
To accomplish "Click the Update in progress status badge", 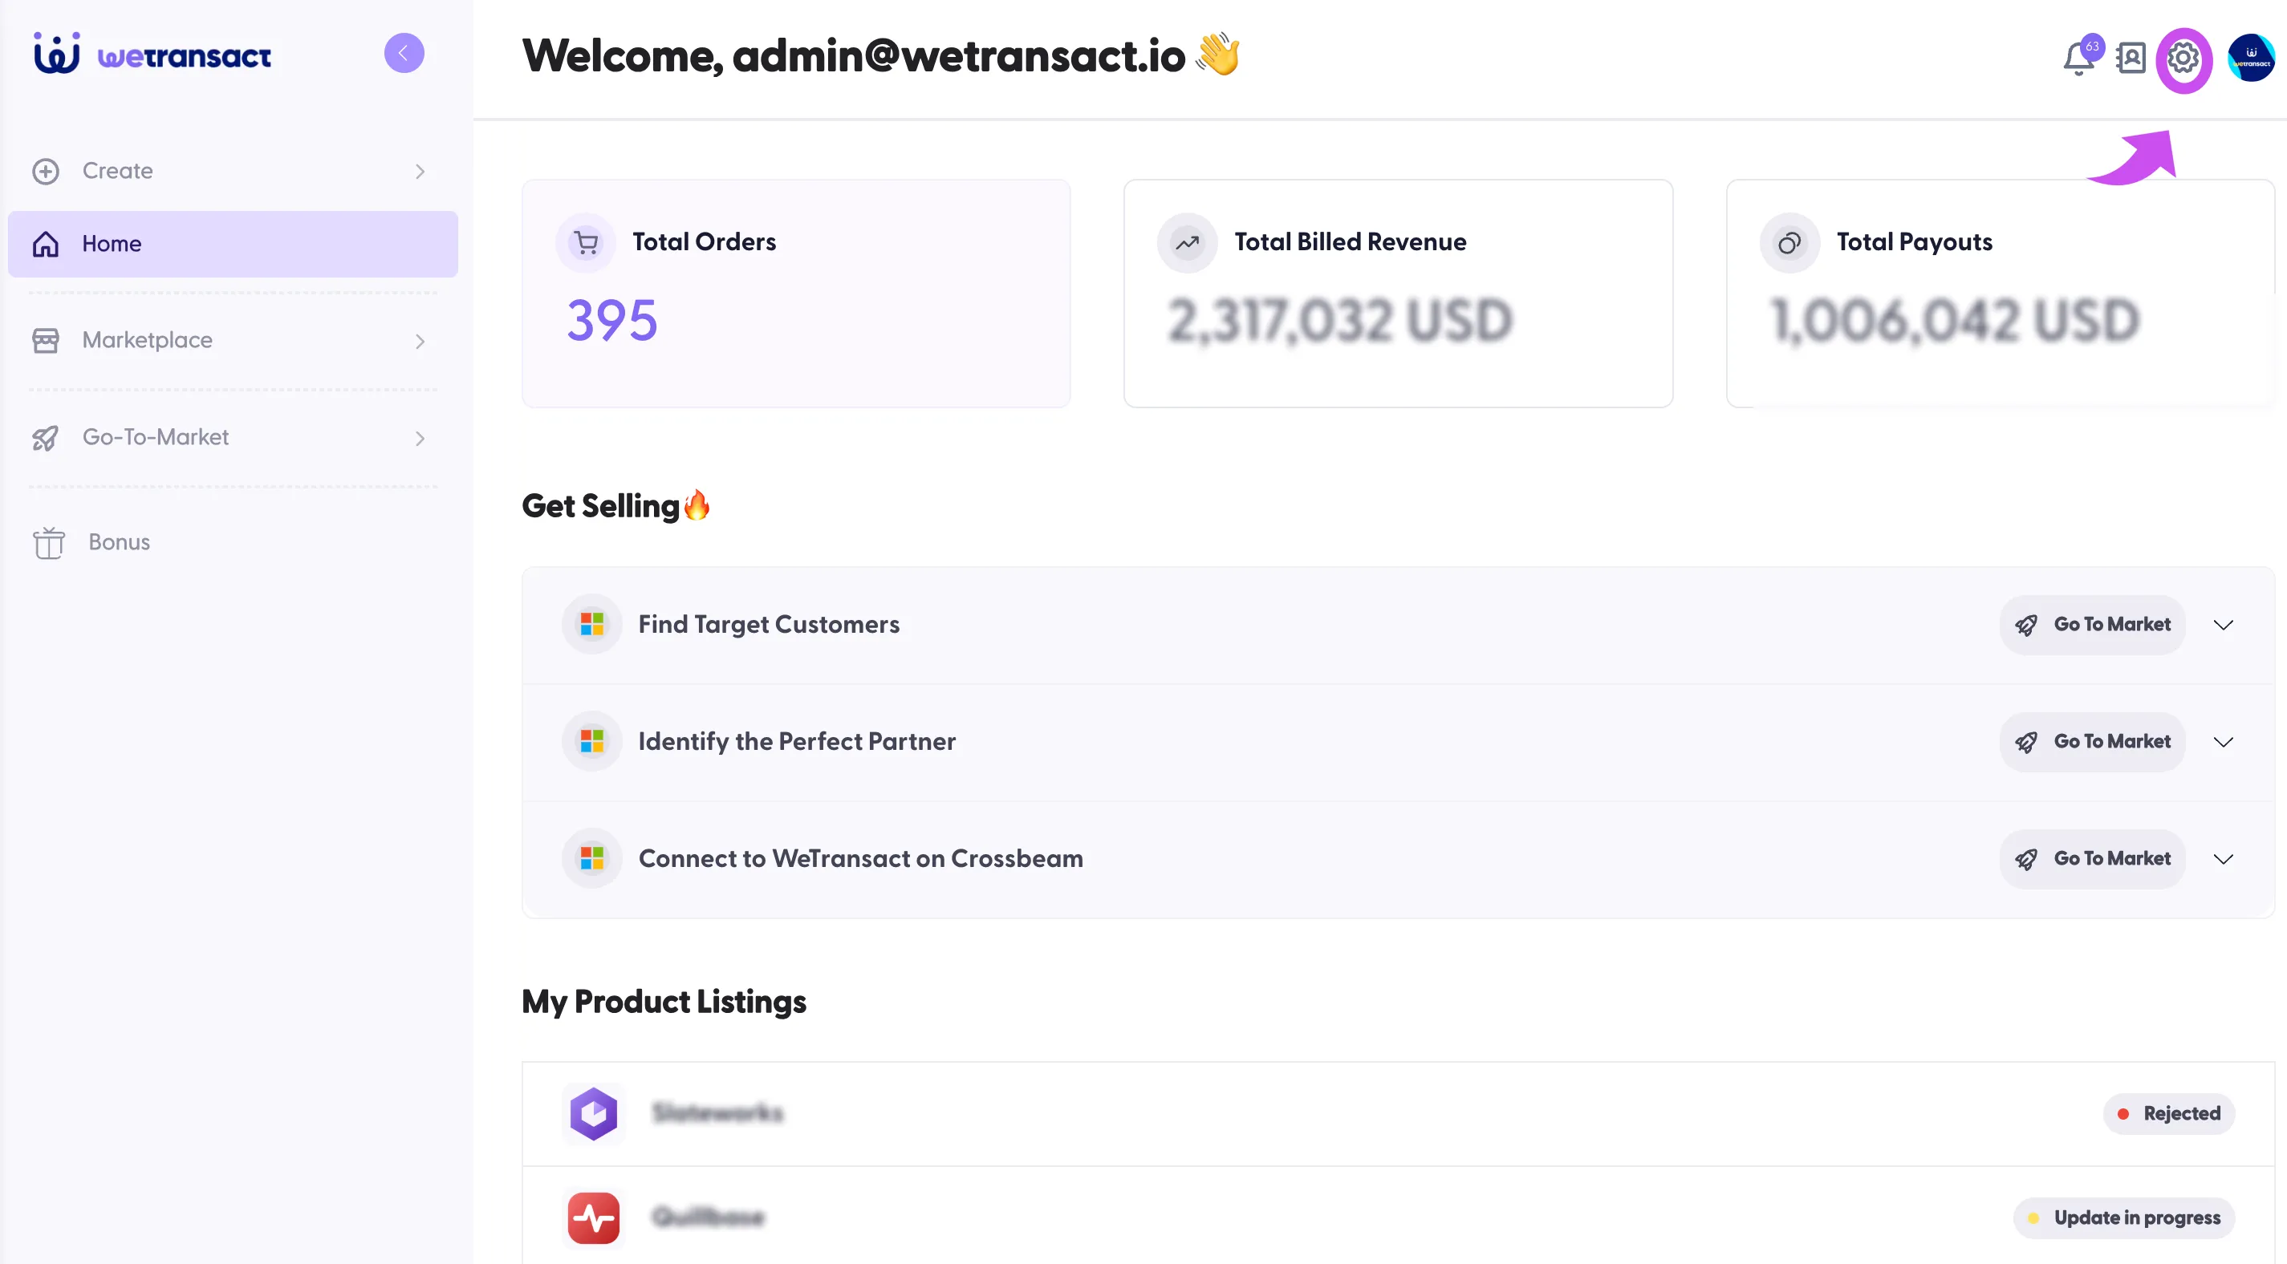I will (x=2123, y=1217).
